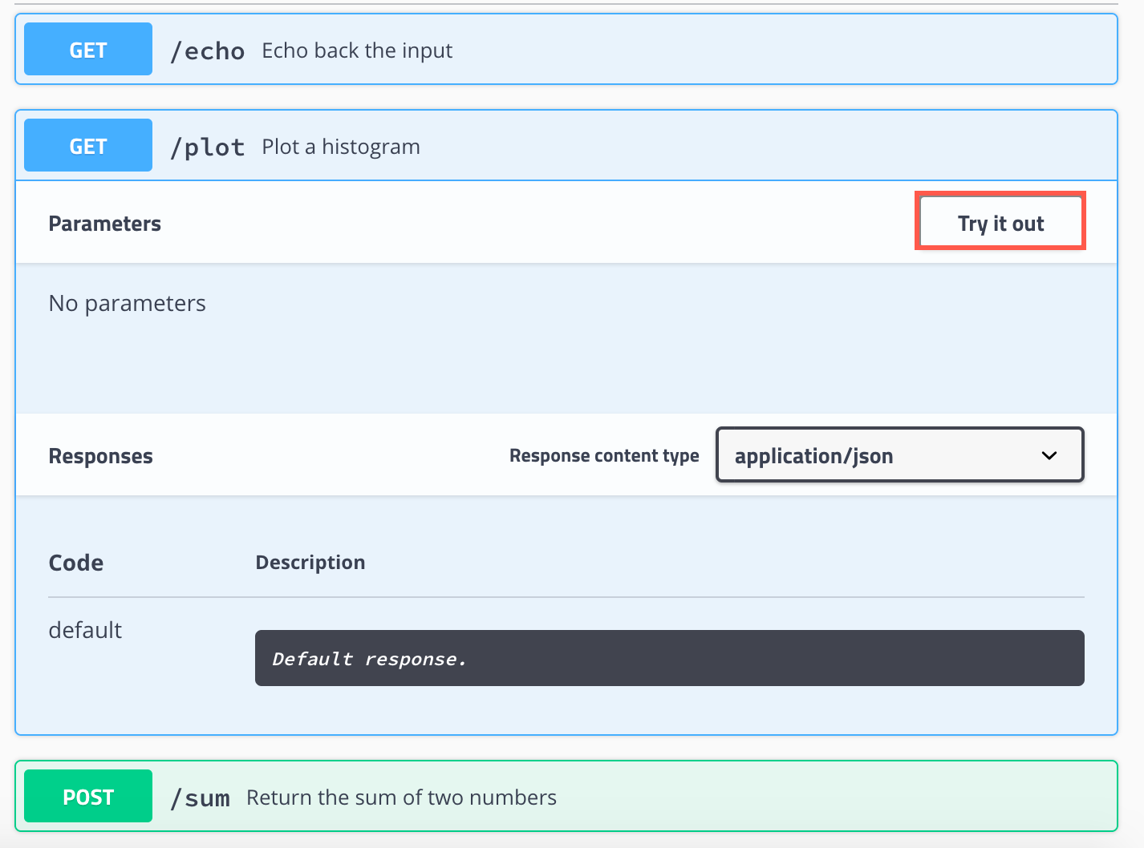Image resolution: width=1144 pixels, height=848 pixels.
Task: Select the /echo path label
Action: click(x=208, y=50)
